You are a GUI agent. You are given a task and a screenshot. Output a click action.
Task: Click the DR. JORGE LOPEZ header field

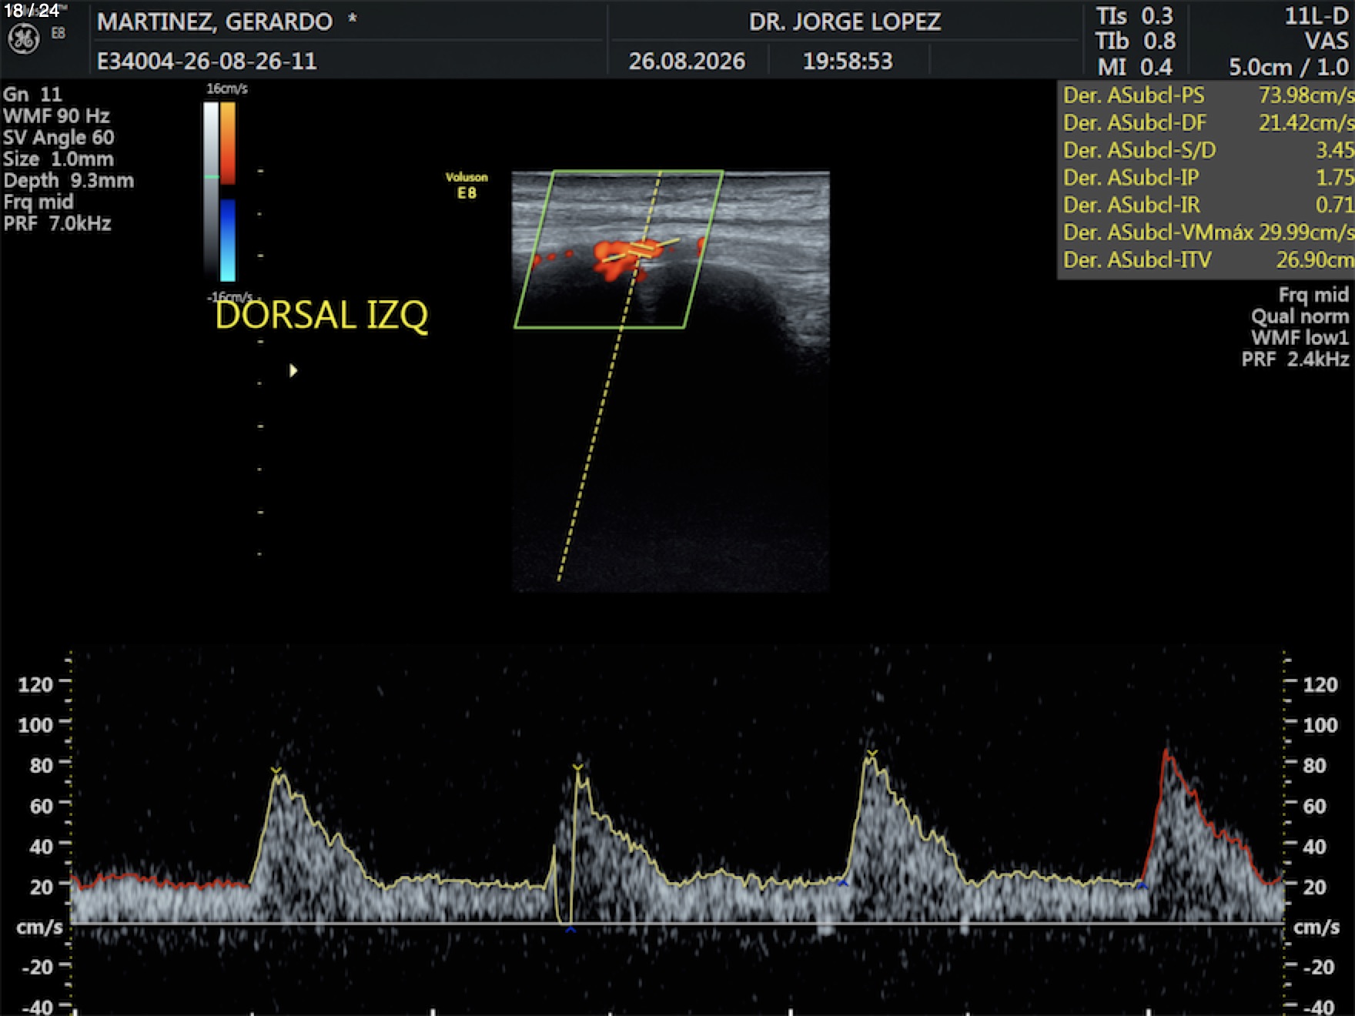[x=845, y=22]
